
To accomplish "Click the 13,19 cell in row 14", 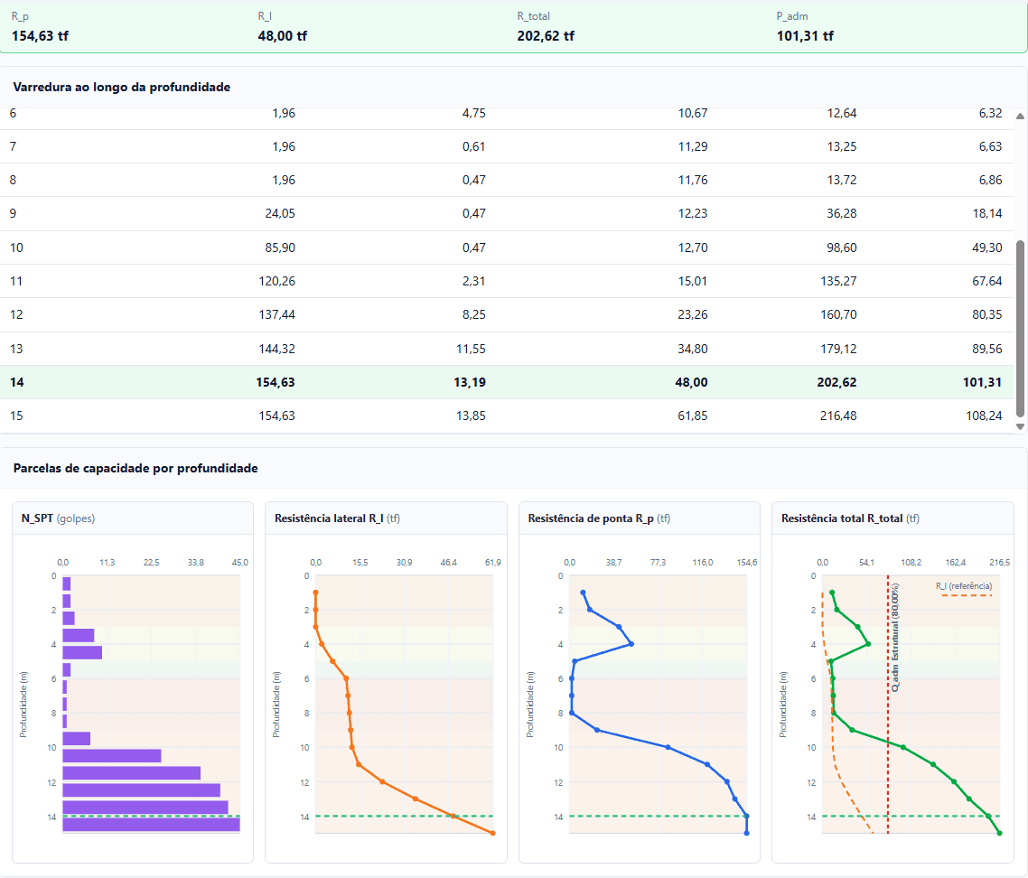I will (470, 382).
